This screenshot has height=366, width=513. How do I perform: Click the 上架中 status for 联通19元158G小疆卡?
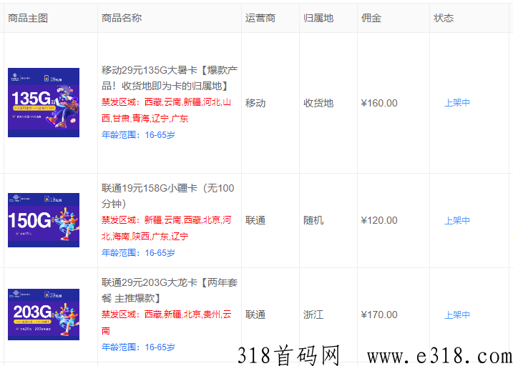[457, 221]
